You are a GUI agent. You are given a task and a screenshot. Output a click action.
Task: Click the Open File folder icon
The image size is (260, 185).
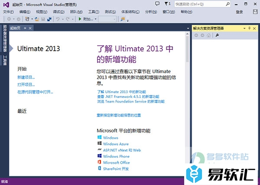[37, 19]
